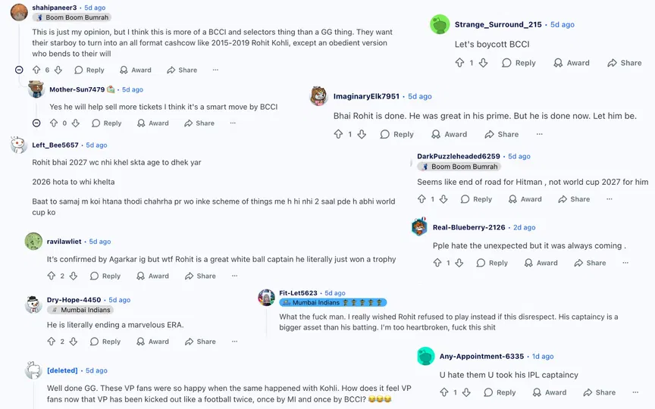Upvote ravilawliet's comment
The width and height of the screenshot is (655, 409).
point(51,276)
